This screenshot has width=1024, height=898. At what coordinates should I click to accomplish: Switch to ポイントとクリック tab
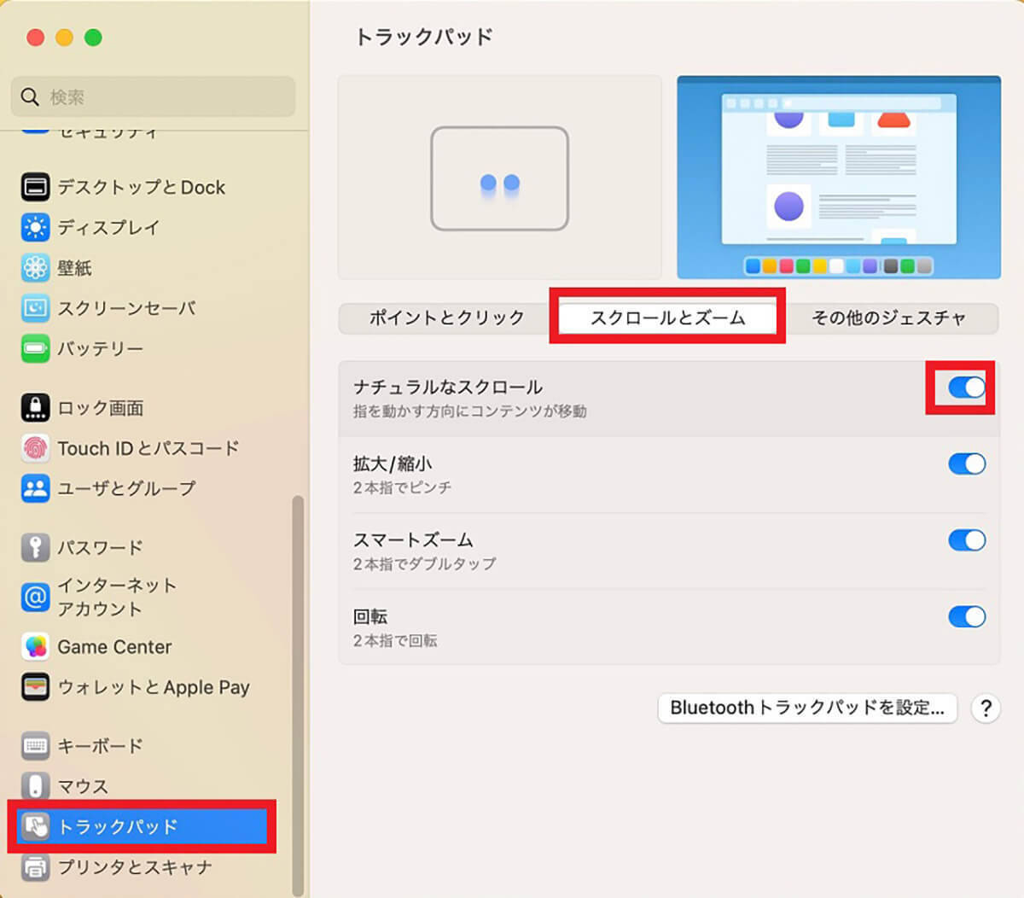446,318
